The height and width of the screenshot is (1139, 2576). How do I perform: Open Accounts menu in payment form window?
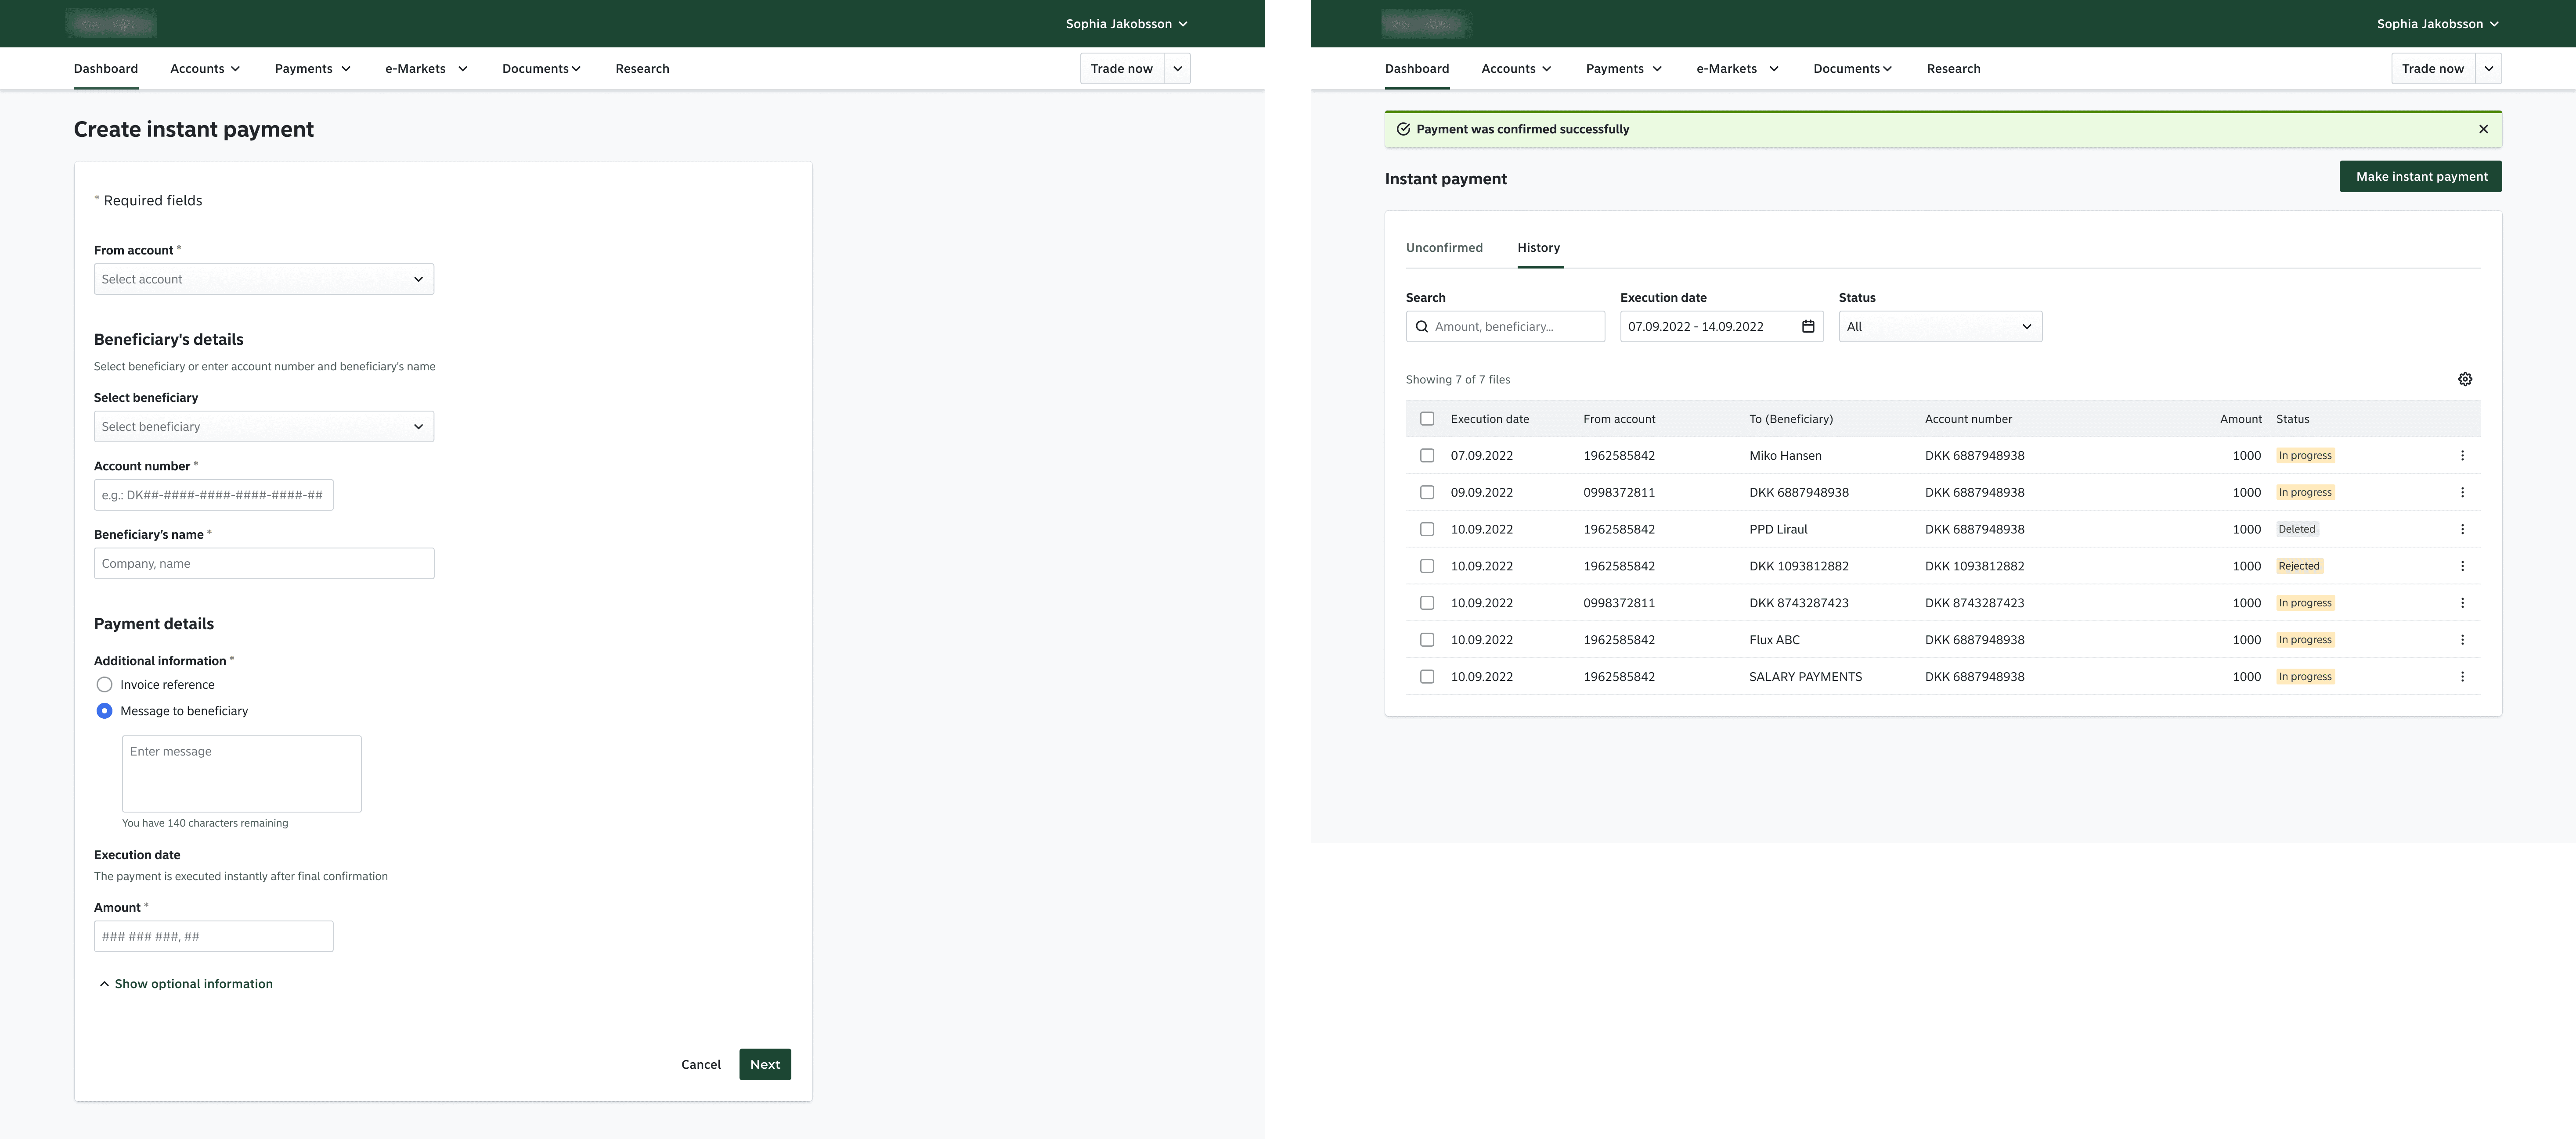205,69
